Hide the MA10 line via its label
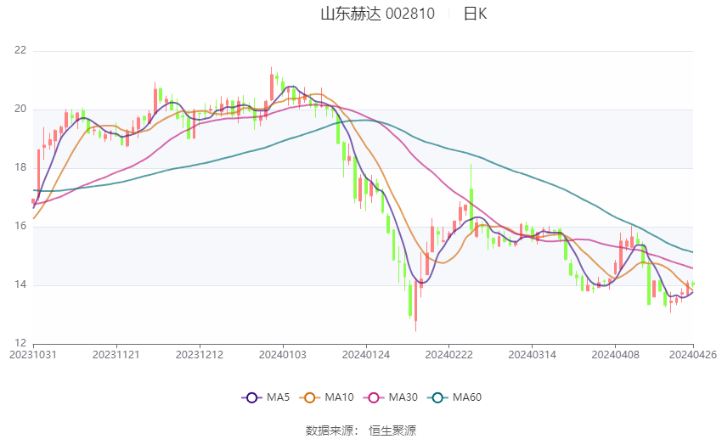 tap(339, 397)
